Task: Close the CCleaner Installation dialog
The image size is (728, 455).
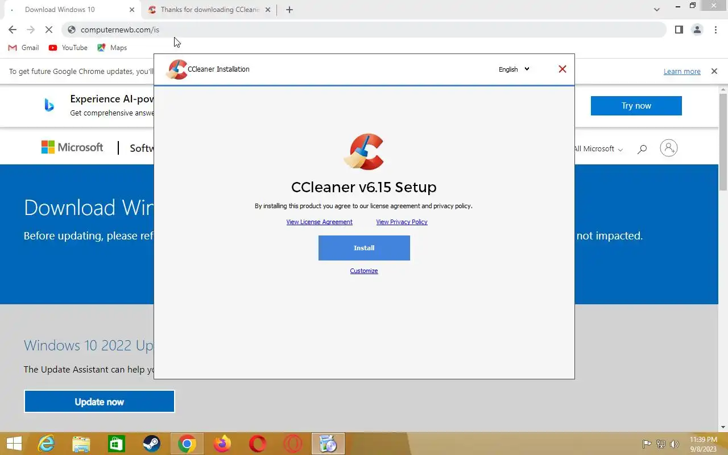Action: point(562,69)
